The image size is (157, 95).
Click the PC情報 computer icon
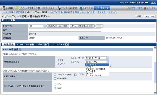point(4,8)
